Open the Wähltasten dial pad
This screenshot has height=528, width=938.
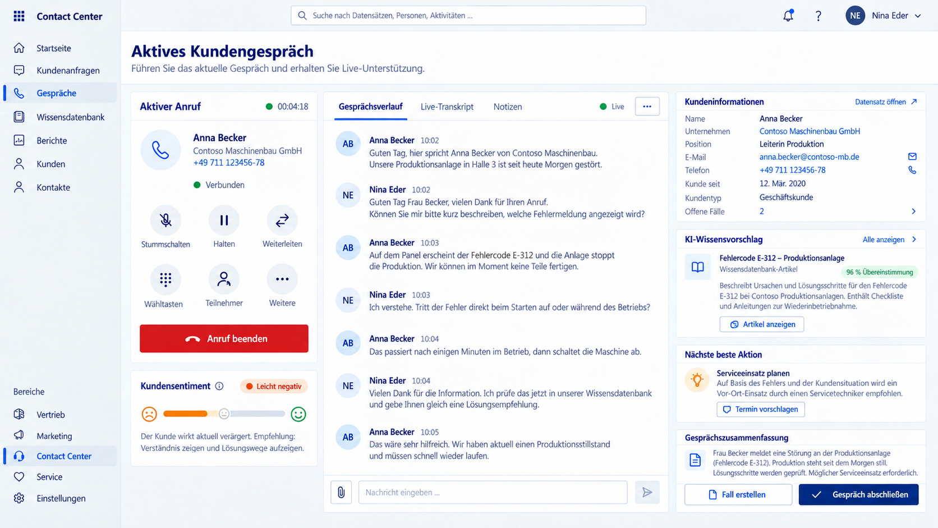coord(165,279)
